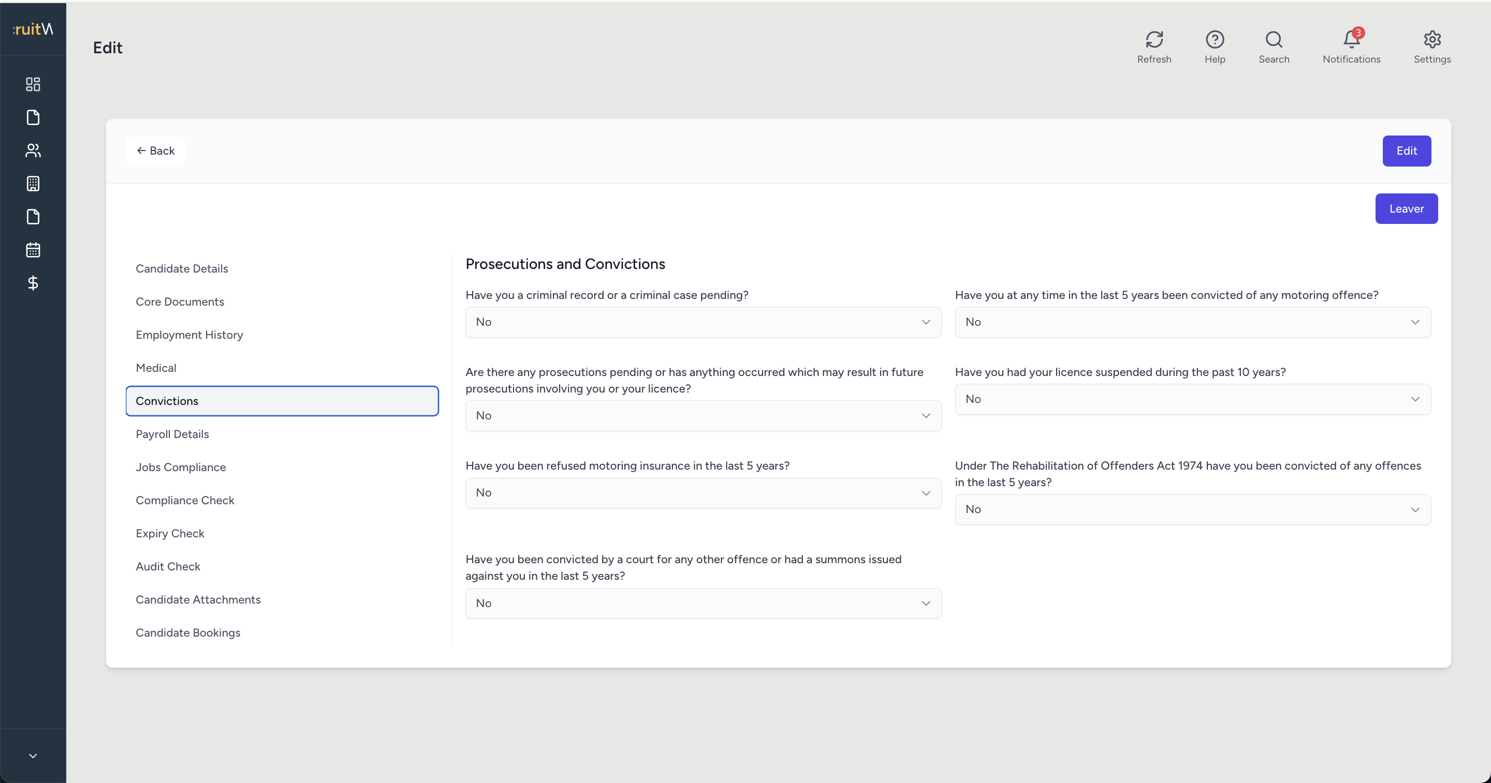This screenshot has height=783, width=1491.
Task: Click the Edit button
Action: point(1406,151)
